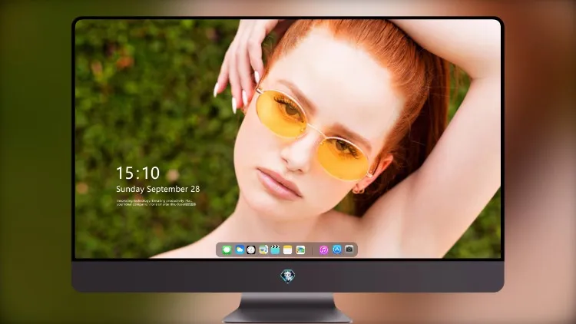
Task: Open the Clock app in the dock
Action: tap(251, 250)
